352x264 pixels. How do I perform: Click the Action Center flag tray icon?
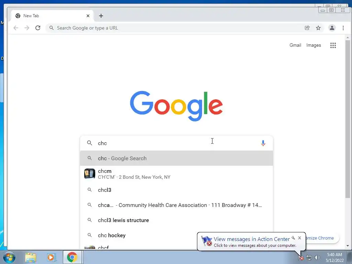tap(301, 257)
